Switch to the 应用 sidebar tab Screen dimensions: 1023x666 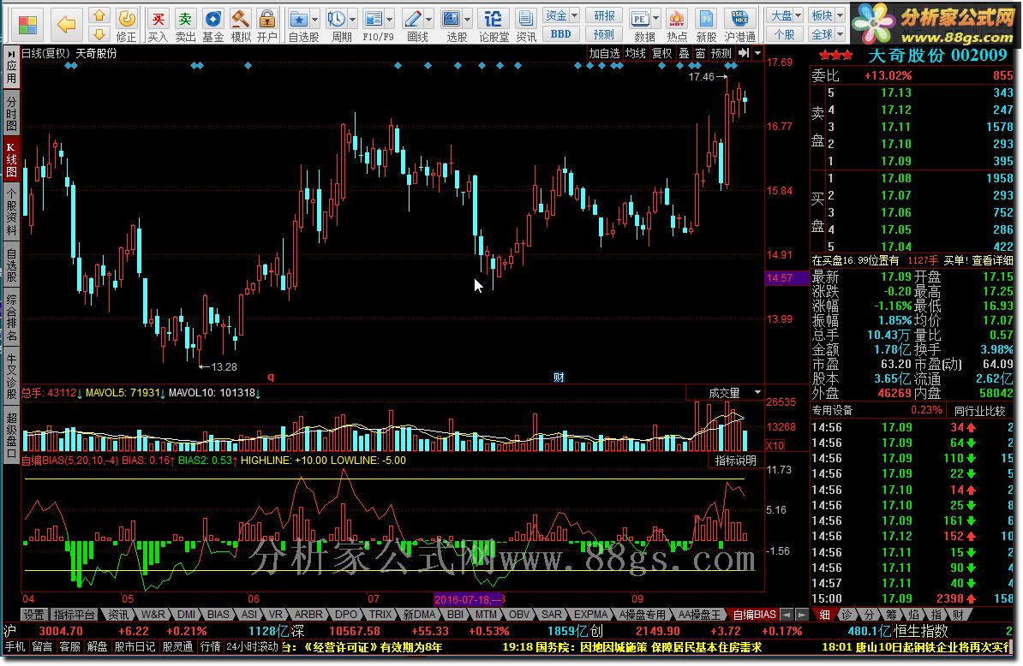click(11, 68)
